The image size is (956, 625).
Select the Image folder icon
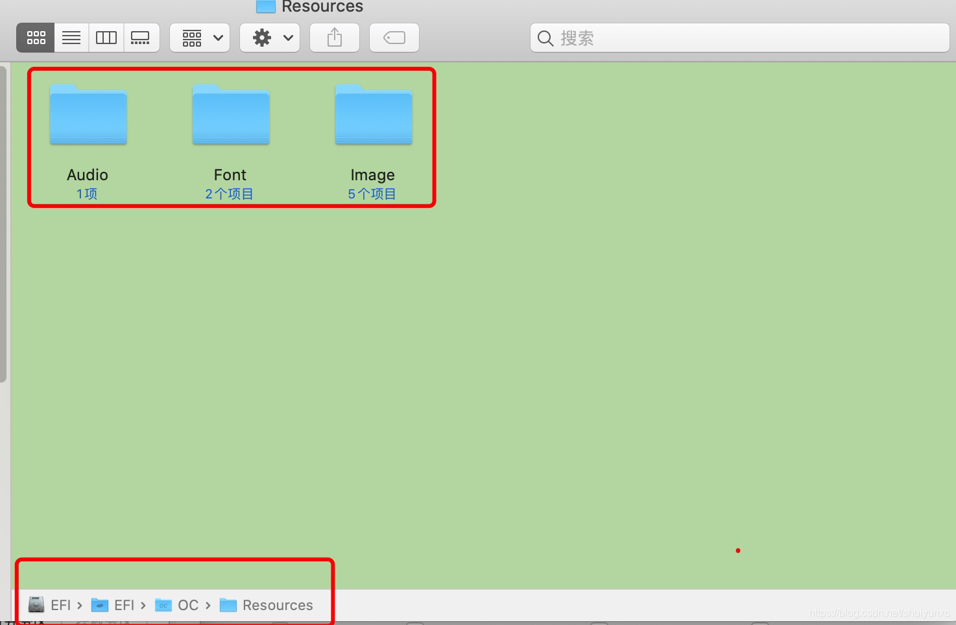pos(374,114)
